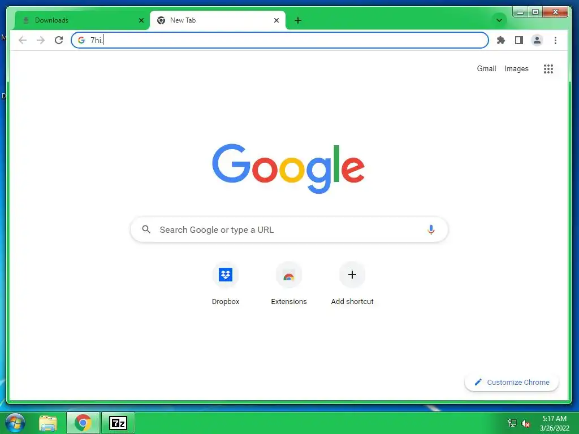Viewport: 579px width, 434px height.
Task: Open the profile avatar menu
Action: coord(537,40)
